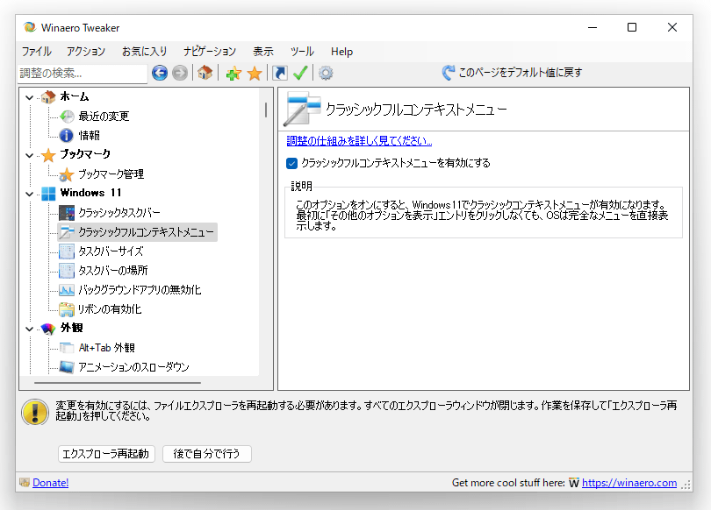The width and height of the screenshot is (711, 510).
Task: Click the 最近の変更 clock icon
Action: [67, 117]
